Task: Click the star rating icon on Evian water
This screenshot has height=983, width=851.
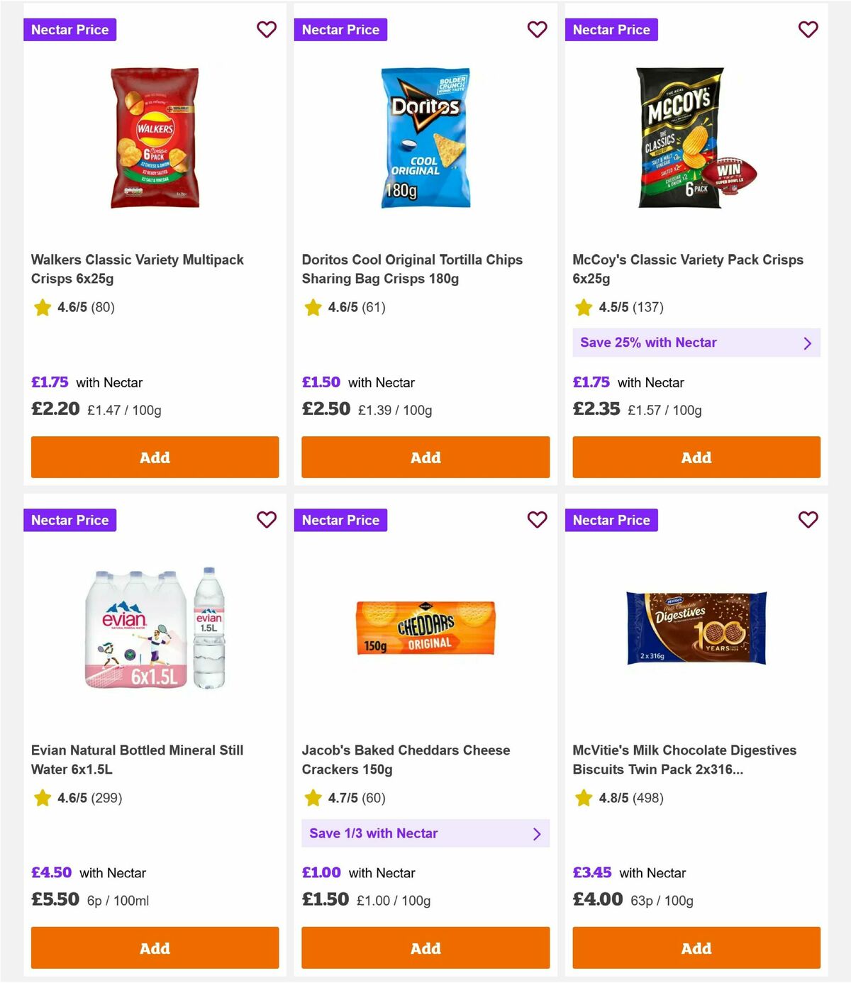Action: 41,798
